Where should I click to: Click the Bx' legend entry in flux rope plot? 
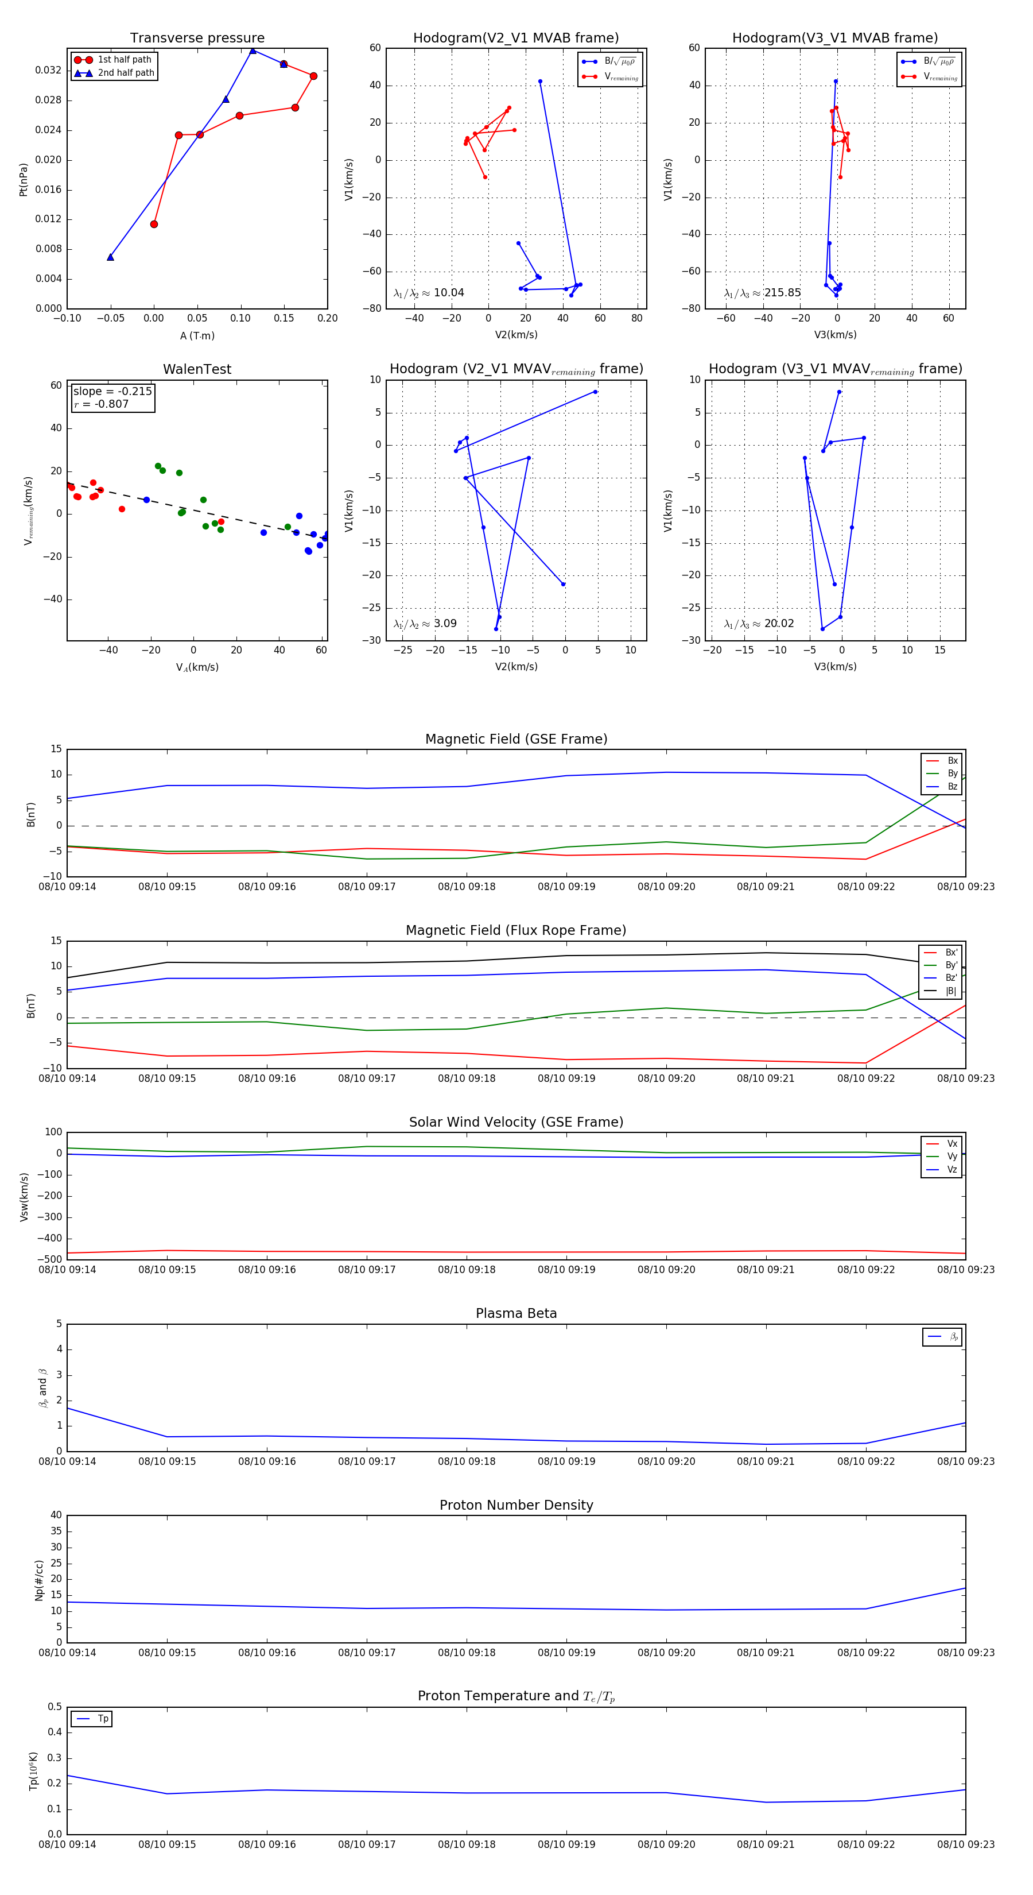click(x=941, y=953)
